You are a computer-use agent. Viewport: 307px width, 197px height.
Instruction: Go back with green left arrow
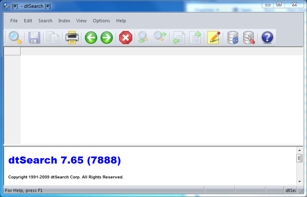(91, 38)
